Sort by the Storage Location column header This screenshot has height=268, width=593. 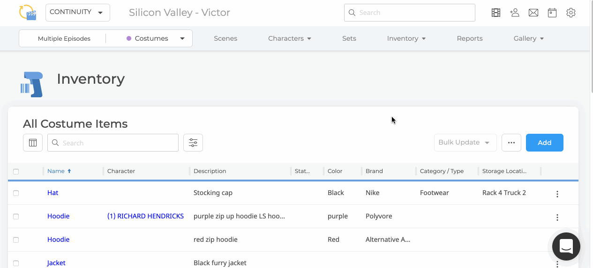(x=504, y=171)
